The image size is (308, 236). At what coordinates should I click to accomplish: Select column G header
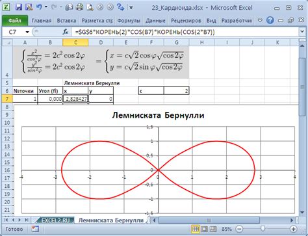click(x=177, y=42)
